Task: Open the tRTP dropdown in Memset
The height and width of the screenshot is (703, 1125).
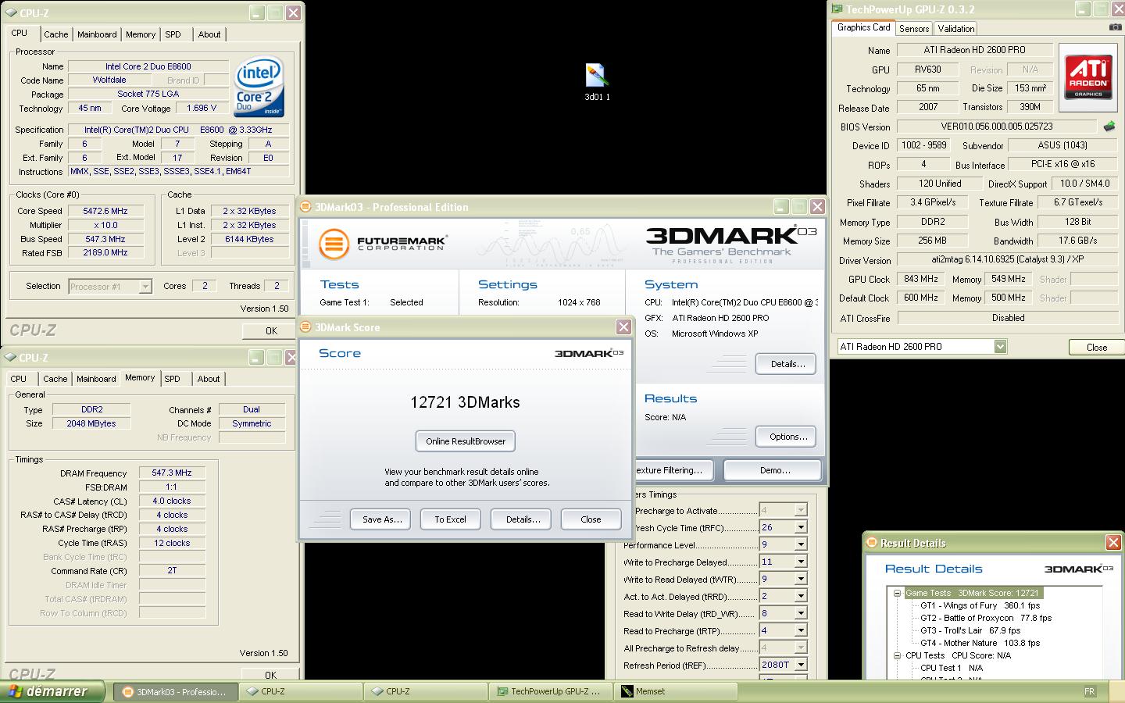Action: click(x=800, y=630)
